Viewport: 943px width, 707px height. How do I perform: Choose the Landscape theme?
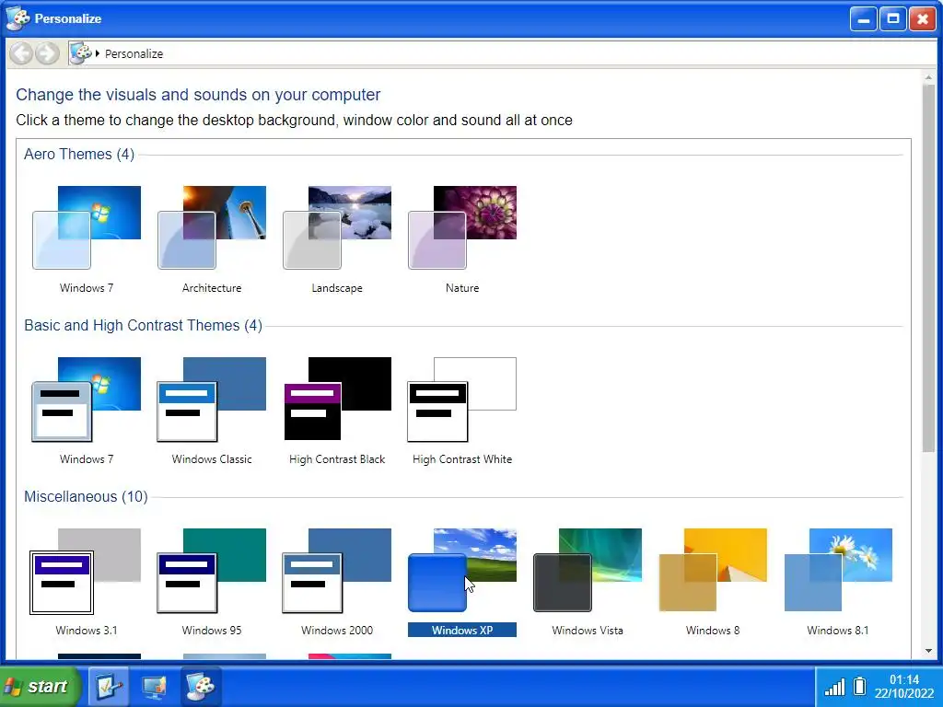click(337, 239)
